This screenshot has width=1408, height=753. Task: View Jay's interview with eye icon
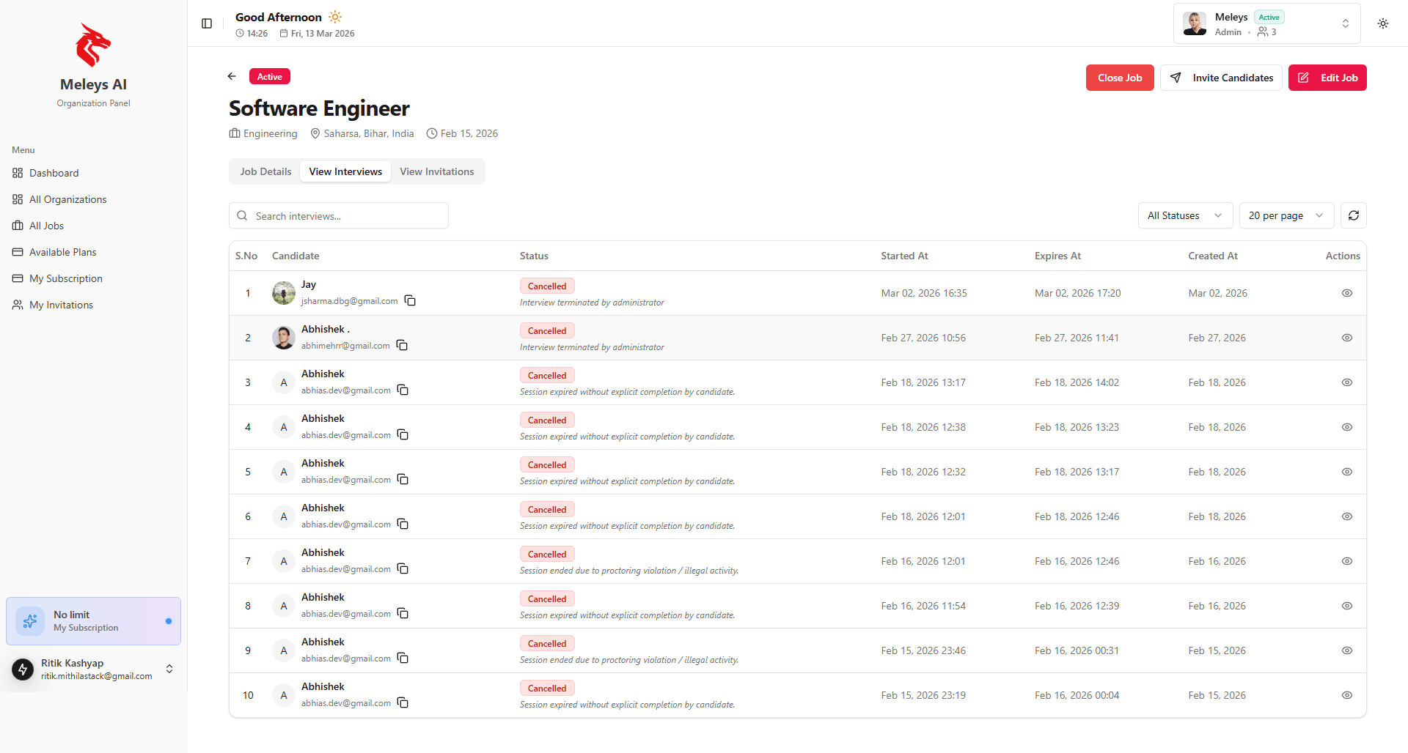point(1346,293)
